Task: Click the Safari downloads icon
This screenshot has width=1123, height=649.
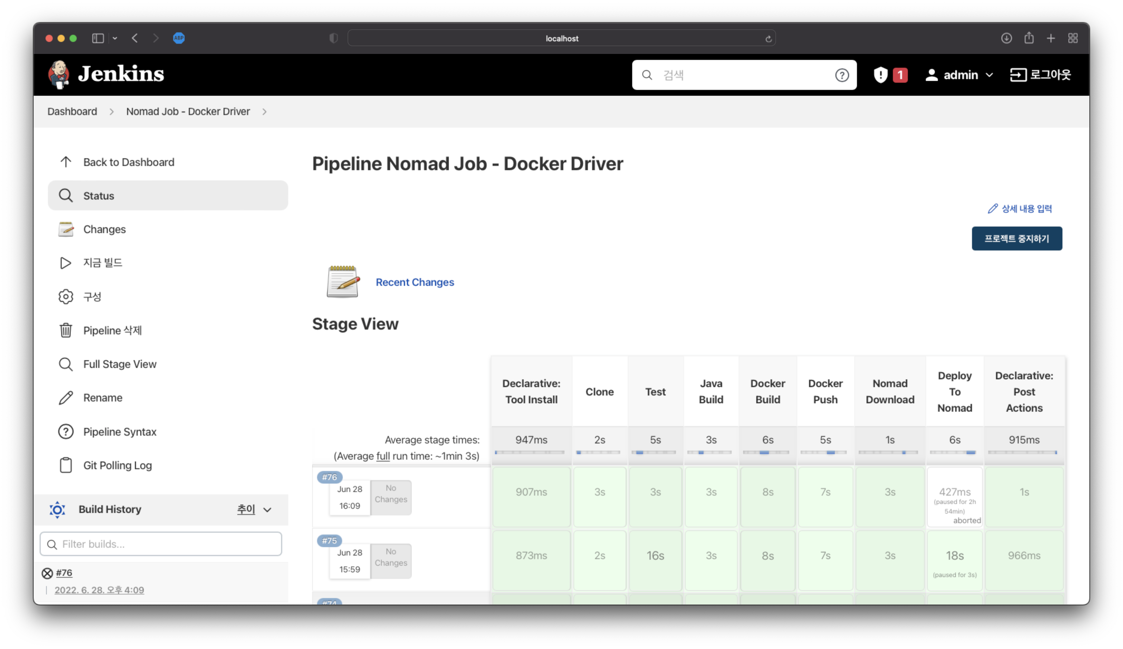Action: 1006,38
